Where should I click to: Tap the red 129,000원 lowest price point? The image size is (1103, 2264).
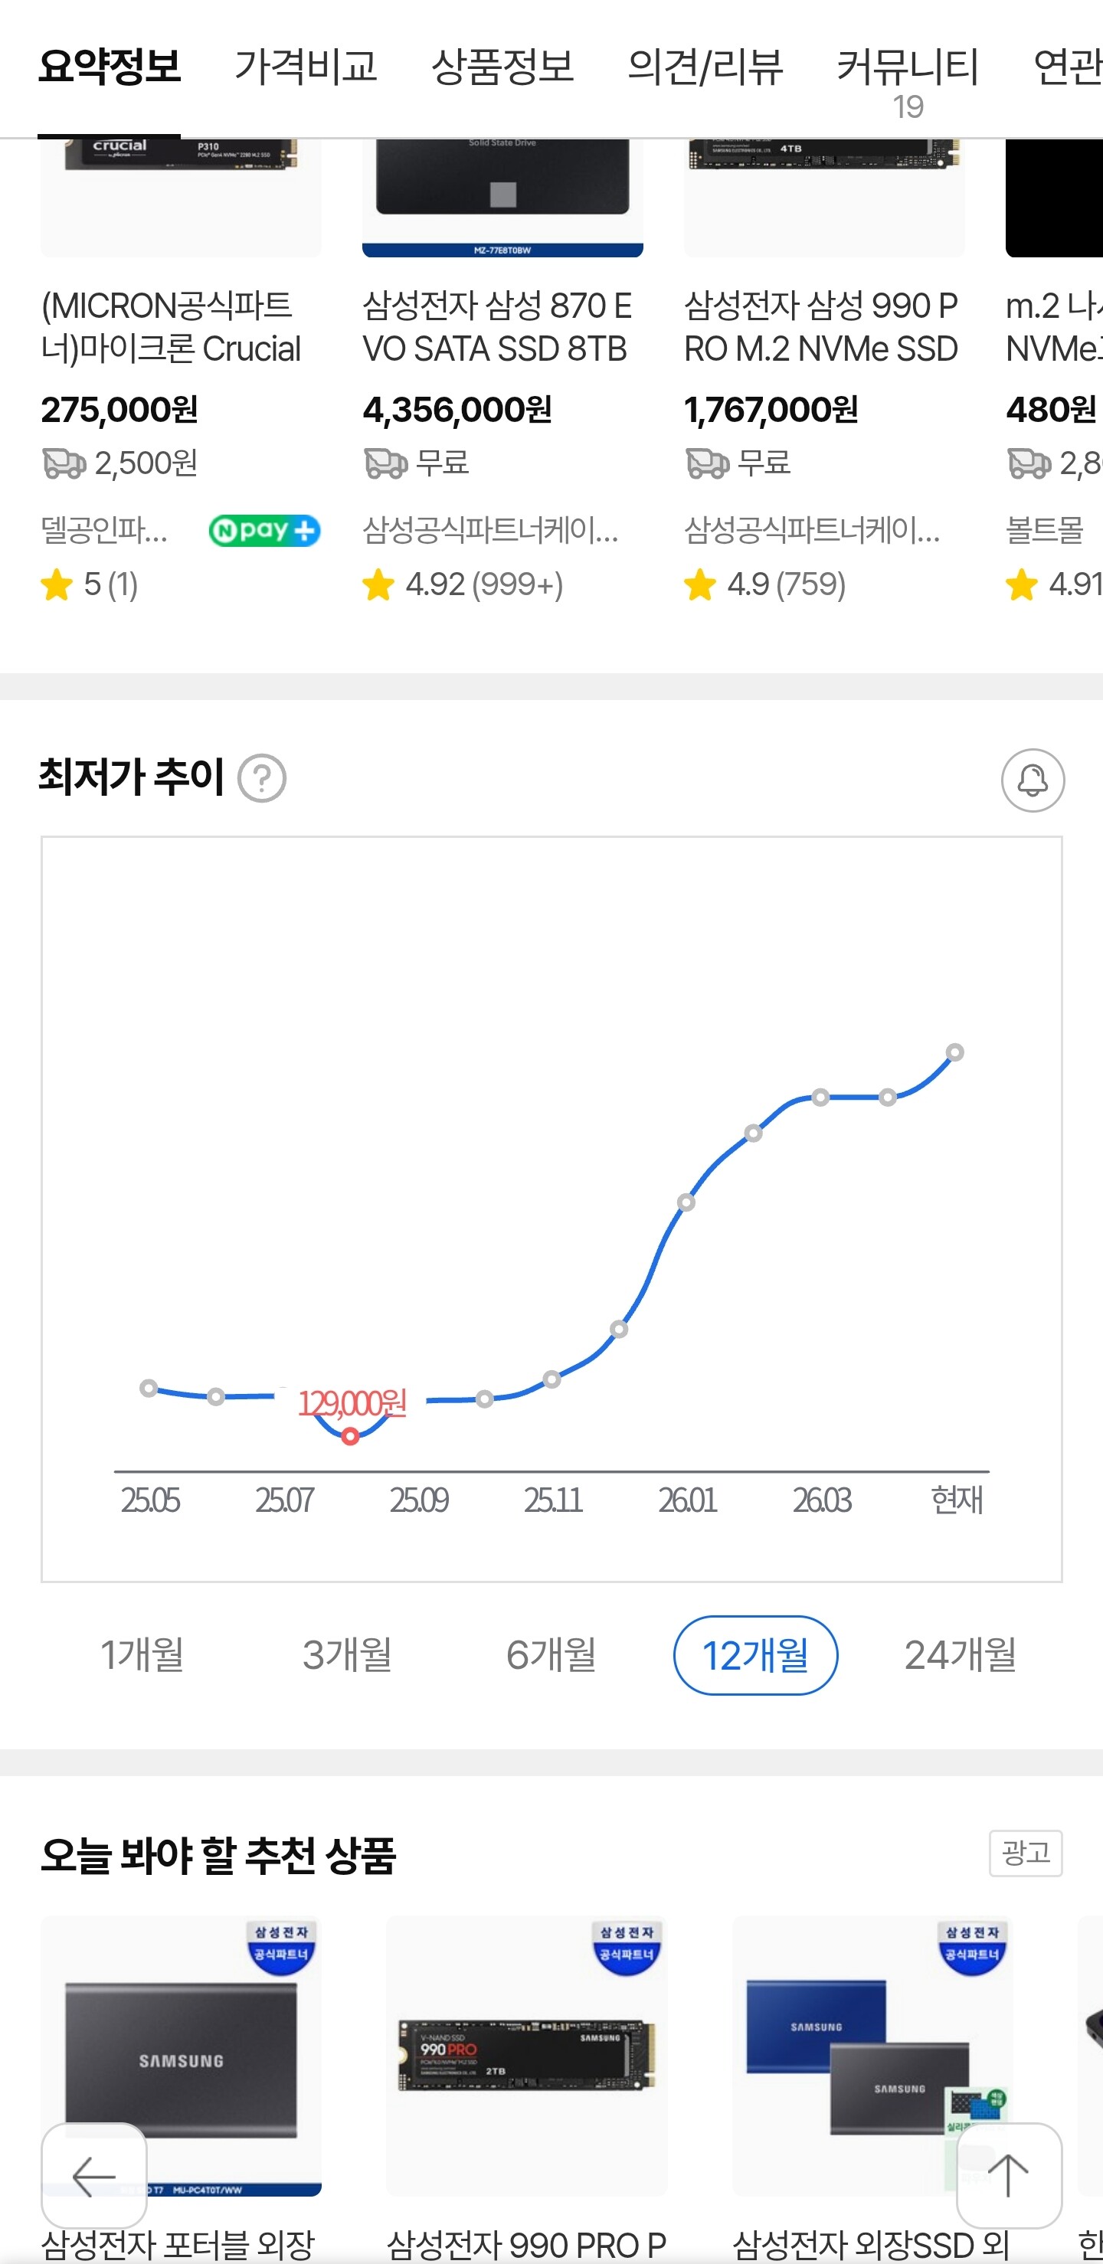click(350, 1436)
